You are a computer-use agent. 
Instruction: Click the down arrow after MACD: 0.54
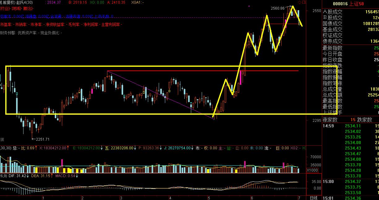point(77,176)
